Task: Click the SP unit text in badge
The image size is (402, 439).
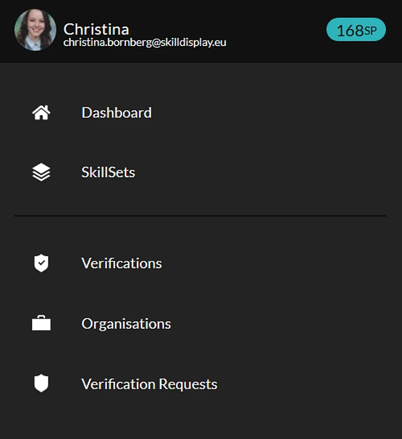Action: tap(371, 31)
